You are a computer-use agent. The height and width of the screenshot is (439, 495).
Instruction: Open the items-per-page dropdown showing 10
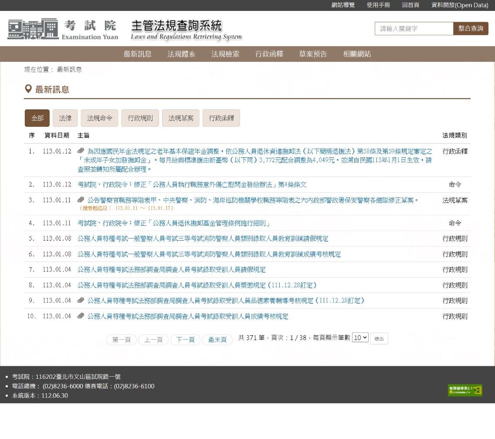point(360,337)
